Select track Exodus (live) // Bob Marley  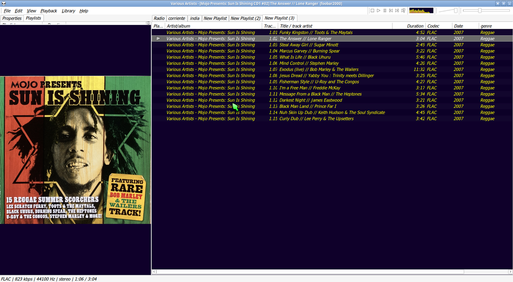click(332, 69)
